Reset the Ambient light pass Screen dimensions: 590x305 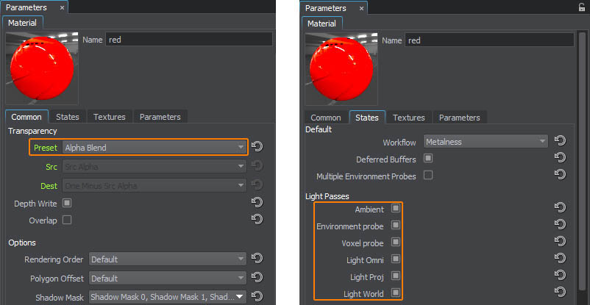point(560,209)
